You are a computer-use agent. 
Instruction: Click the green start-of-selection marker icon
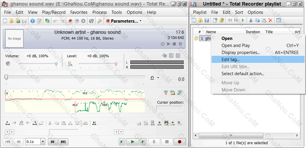(x=7, y=123)
